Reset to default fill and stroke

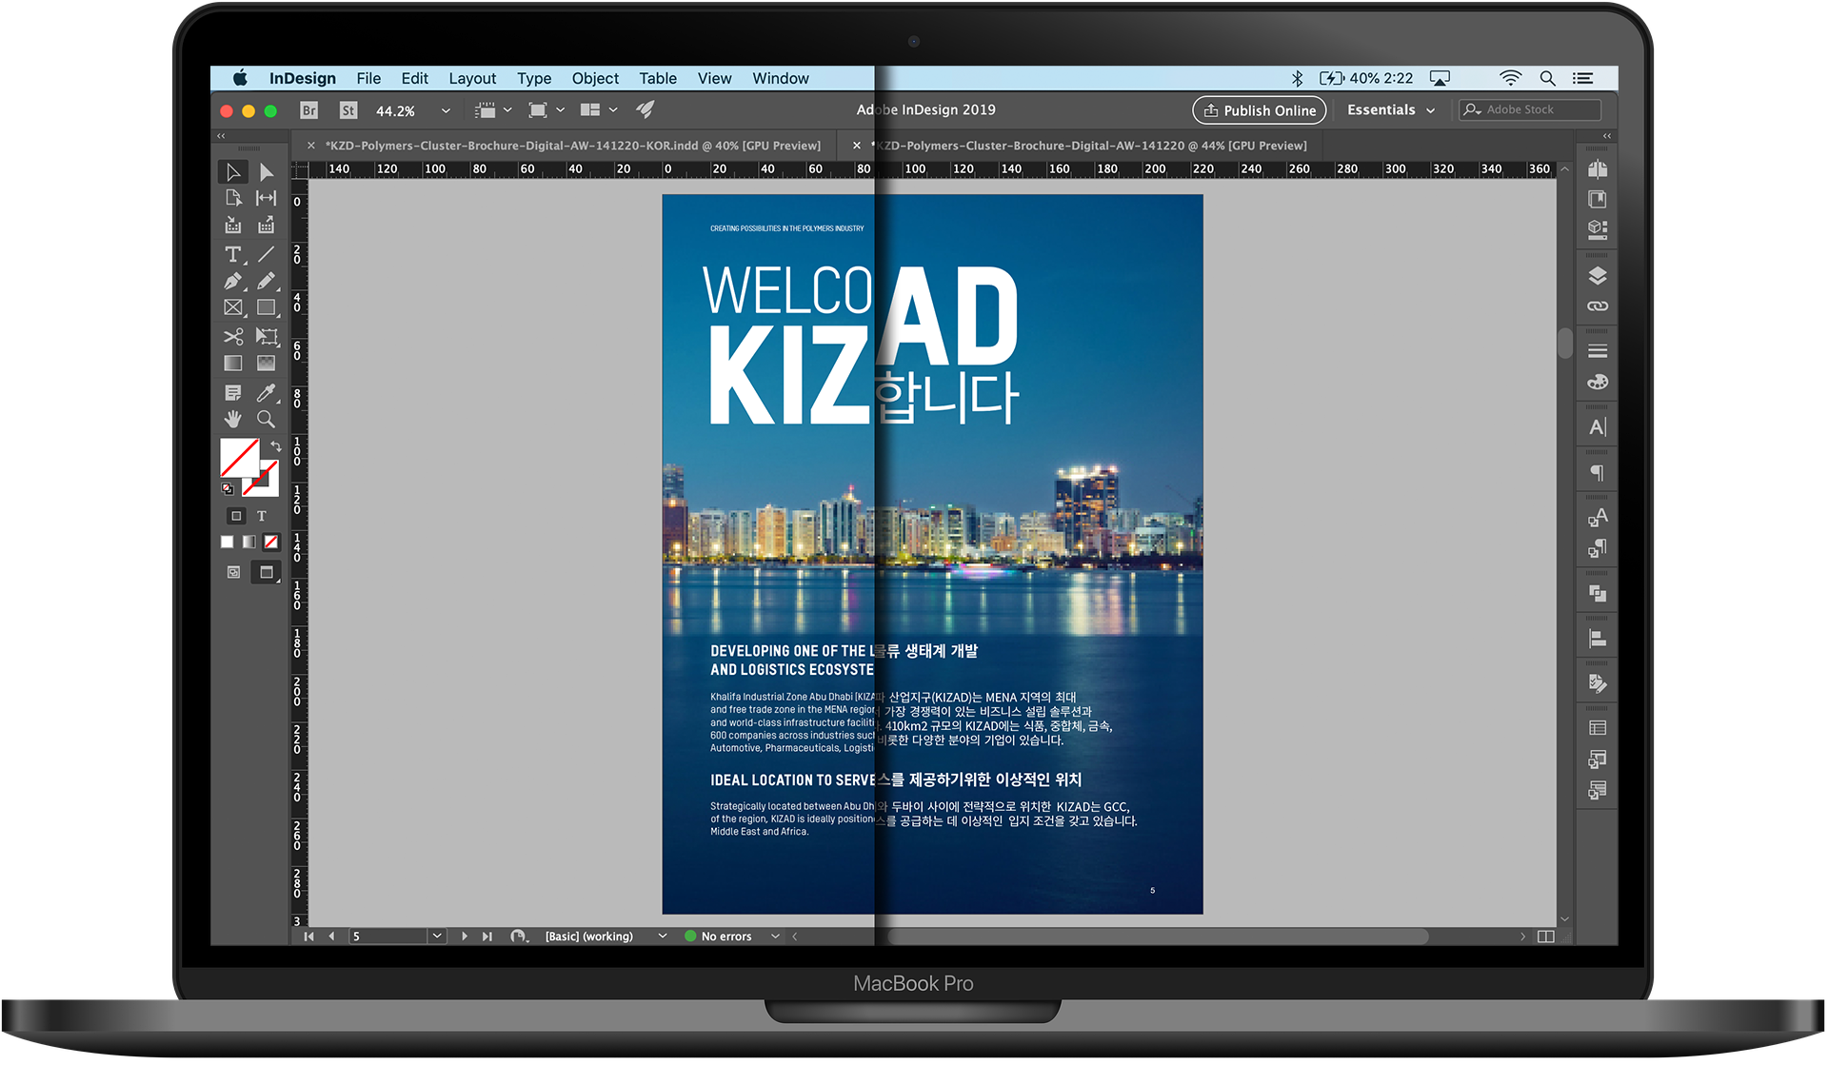point(228,489)
